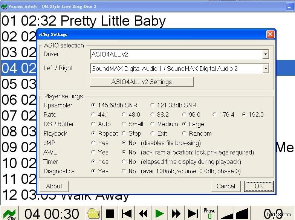Select the 121.33db SNR upsampler option

[153, 105]
